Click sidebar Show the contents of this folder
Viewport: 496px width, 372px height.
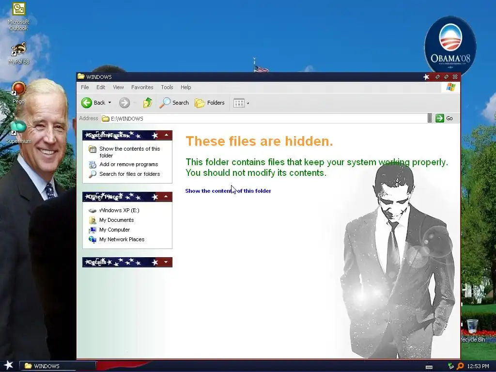[x=129, y=152]
